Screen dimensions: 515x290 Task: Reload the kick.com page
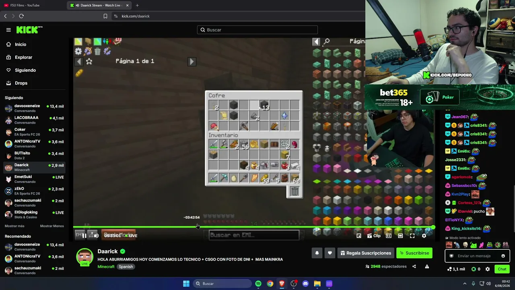[x=21, y=16]
